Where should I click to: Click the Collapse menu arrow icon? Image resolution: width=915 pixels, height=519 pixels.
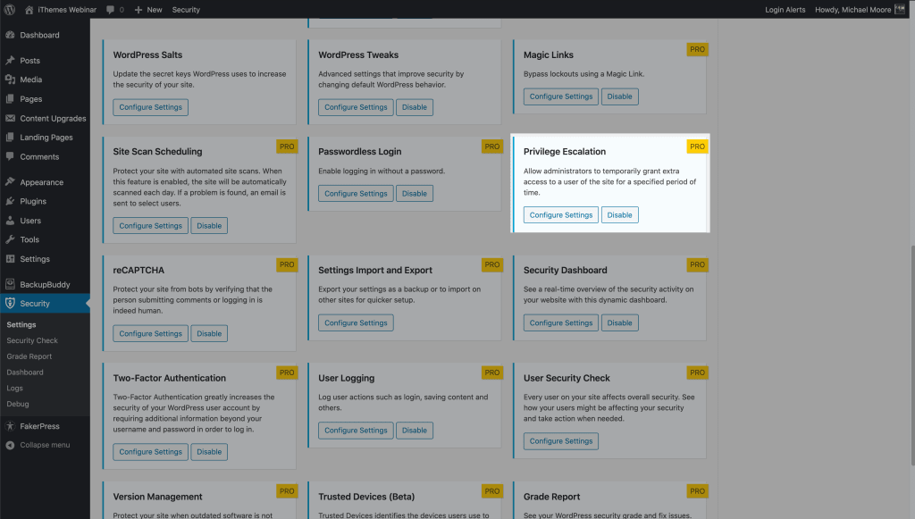pos(10,445)
